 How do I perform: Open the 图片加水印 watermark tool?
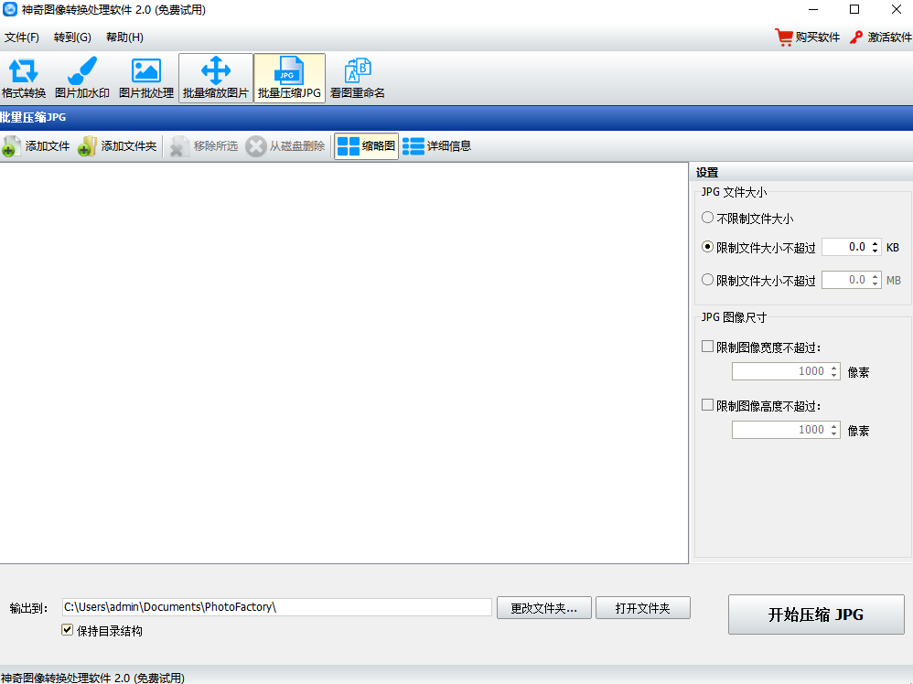pyautogui.click(x=82, y=78)
